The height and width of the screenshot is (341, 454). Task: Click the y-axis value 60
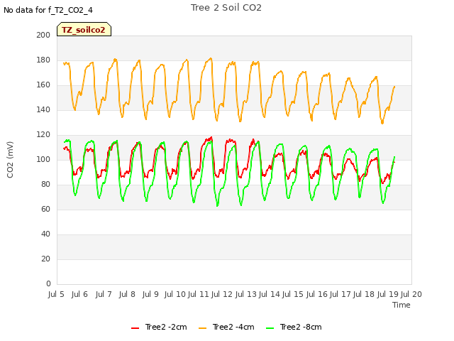pyautogui.click(x=45, y=210)
